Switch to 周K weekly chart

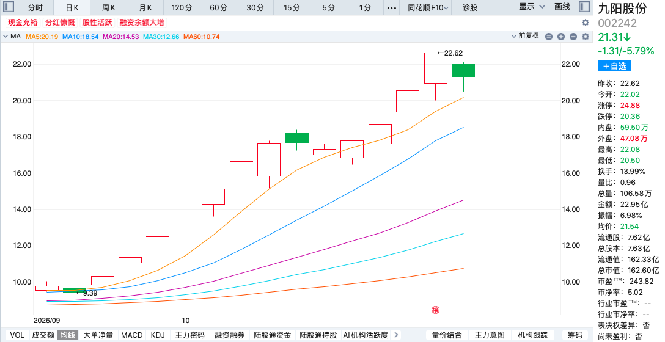coord(109,7)
